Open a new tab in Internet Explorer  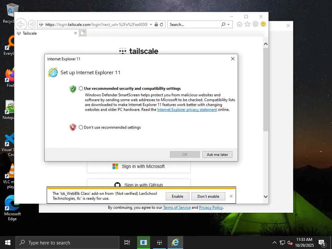point(83,33)
